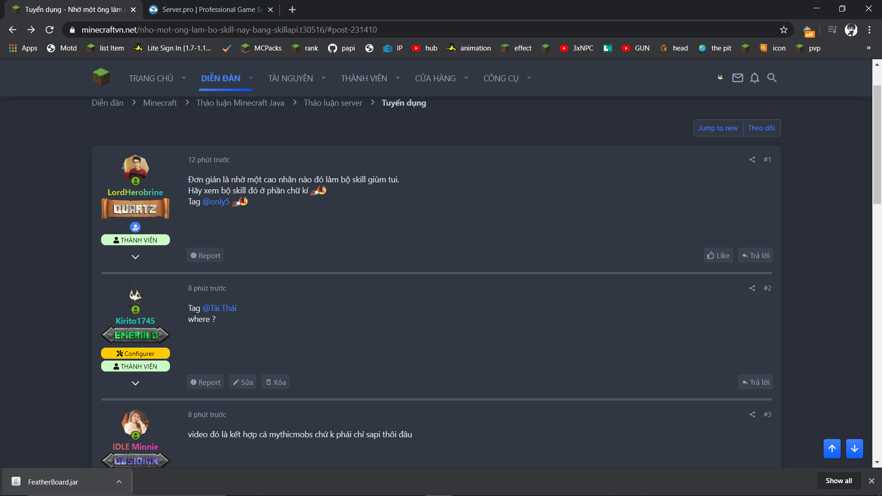The image size is (882, 496).
Task: Reload the page using browser refresh
Action: [x=50, y=30]
